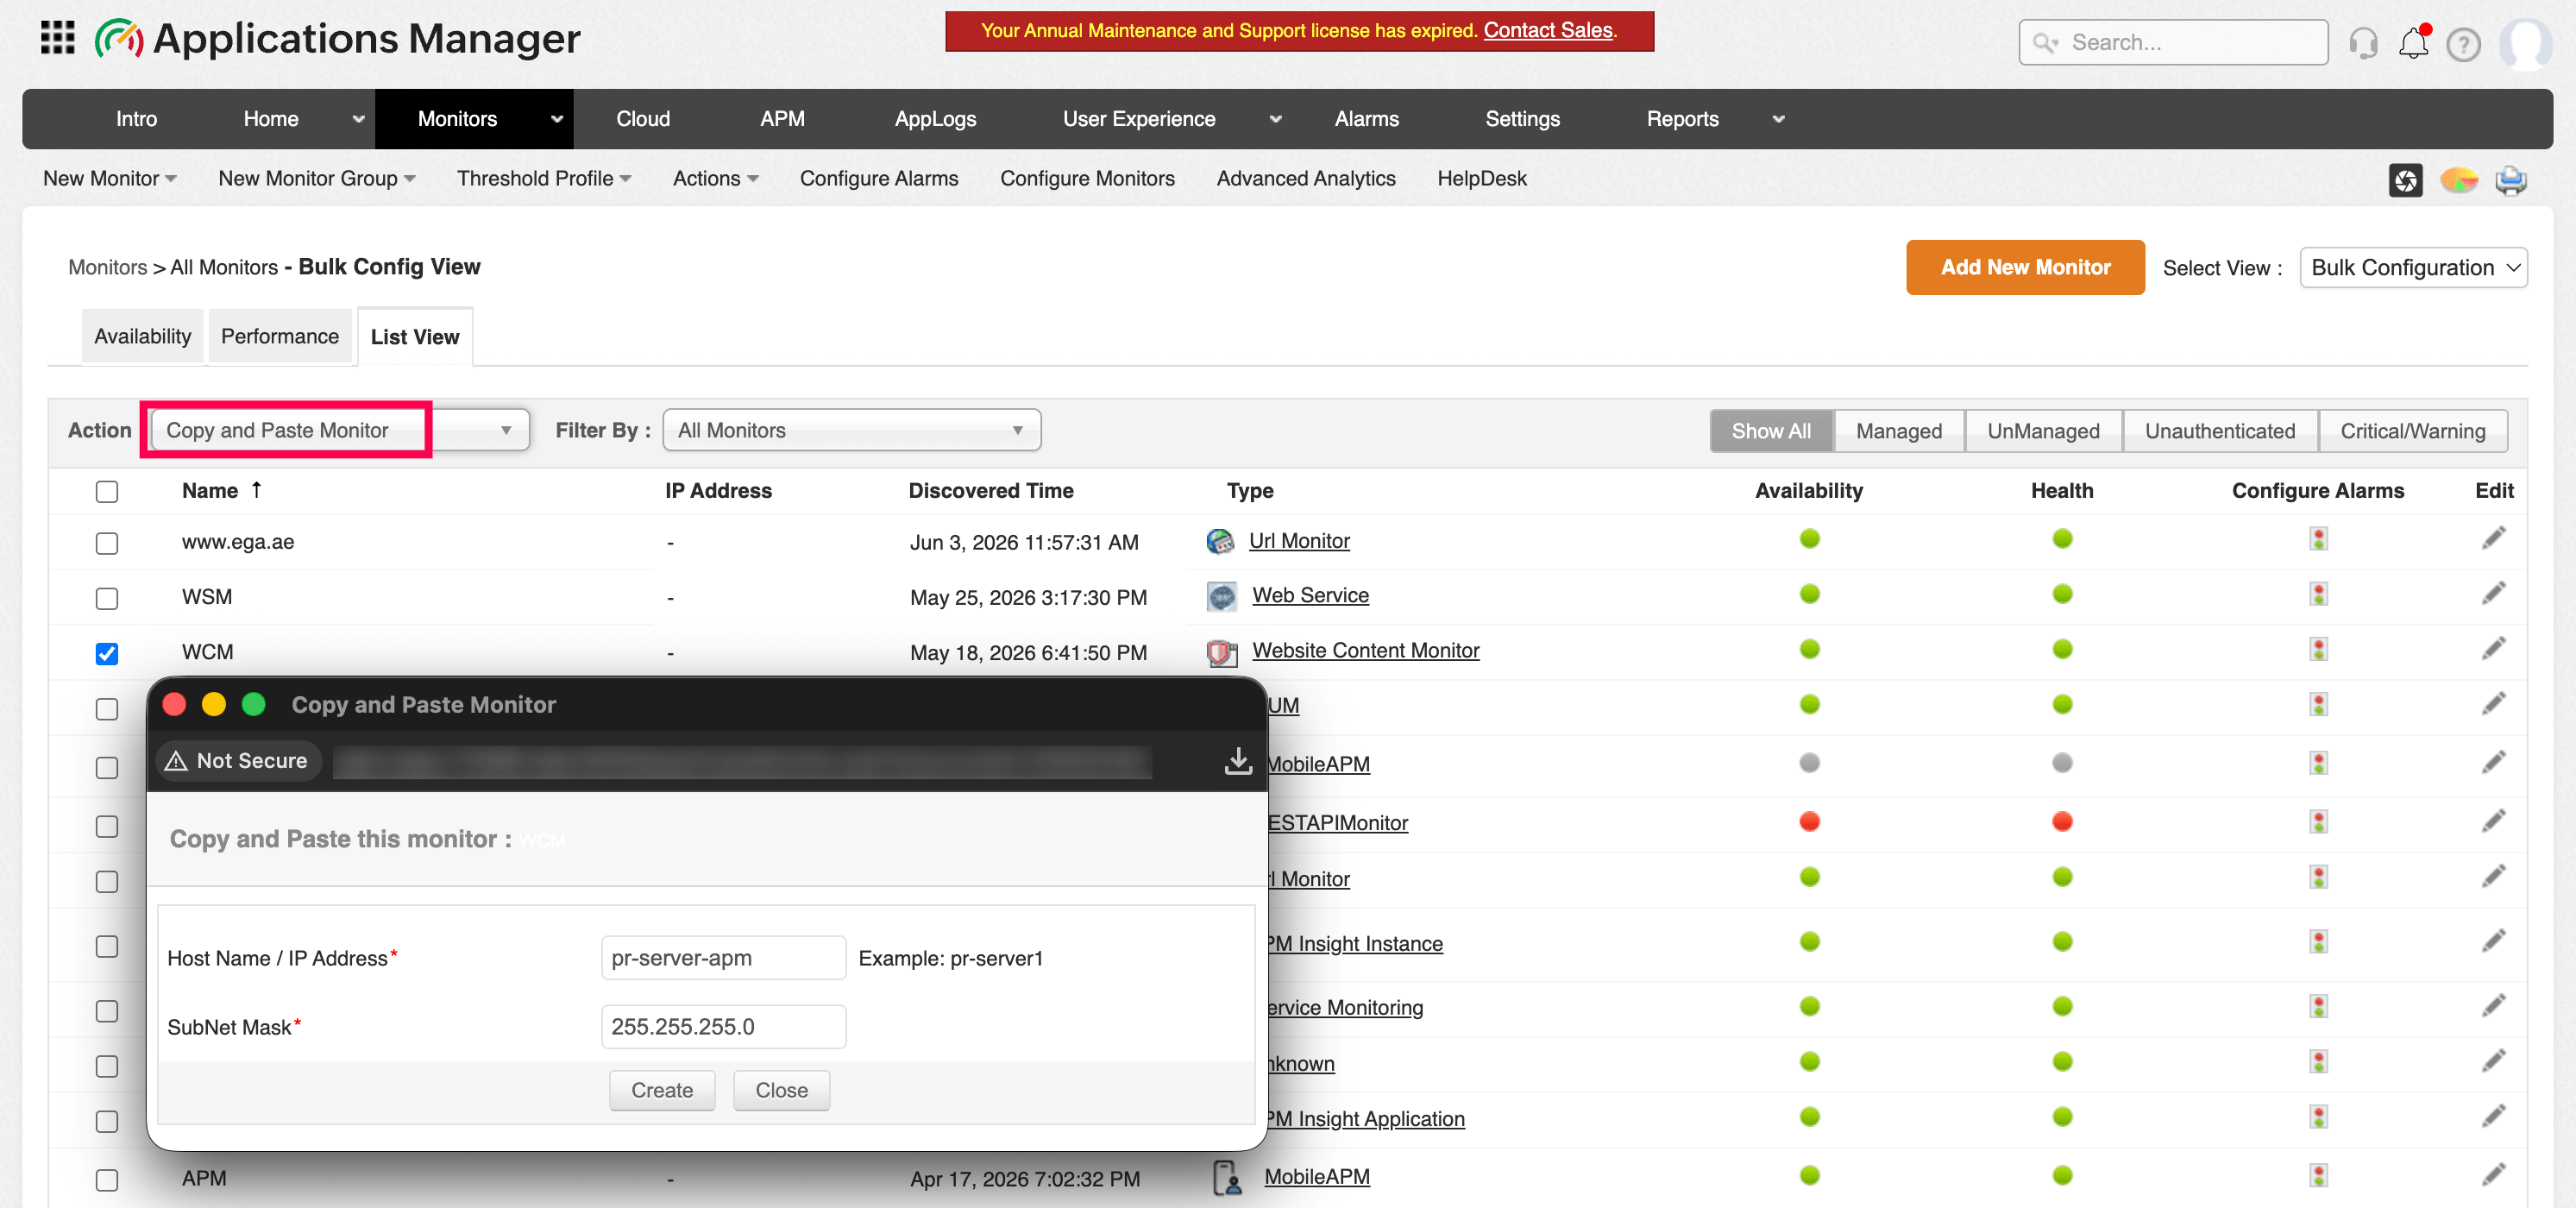Open the support headset icon
2576x1208 pixels.
[x=2363, y=43]
